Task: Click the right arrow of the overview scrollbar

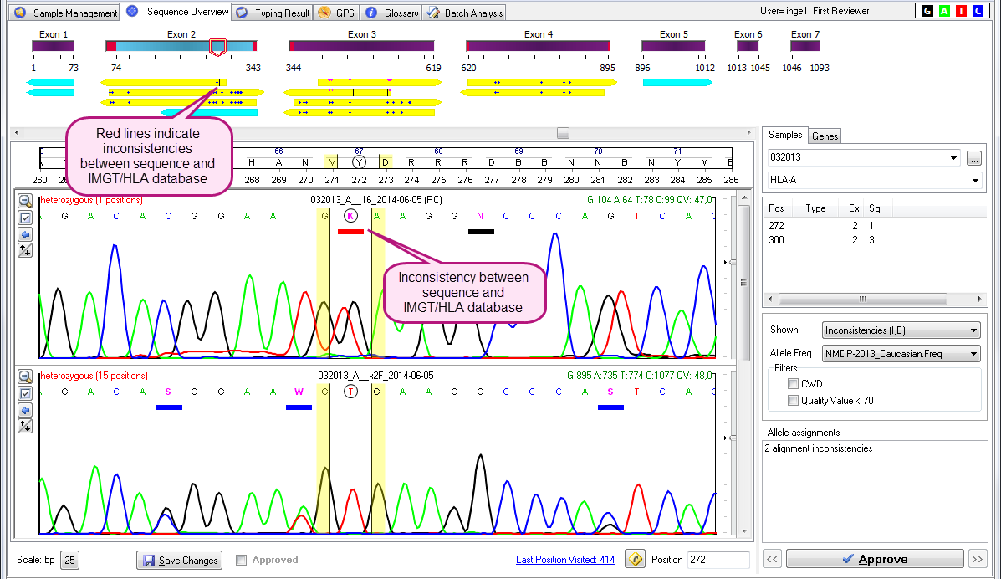Action: (748, 133)
